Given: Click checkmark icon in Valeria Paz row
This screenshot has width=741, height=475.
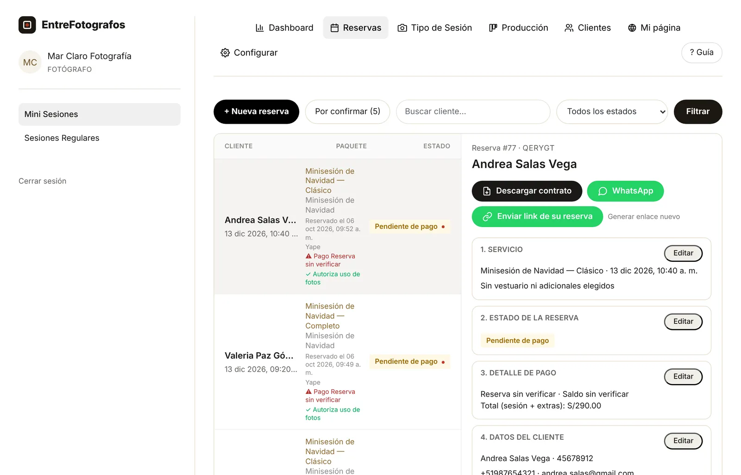Looking at the screenshot, I should tap(308, 410).
